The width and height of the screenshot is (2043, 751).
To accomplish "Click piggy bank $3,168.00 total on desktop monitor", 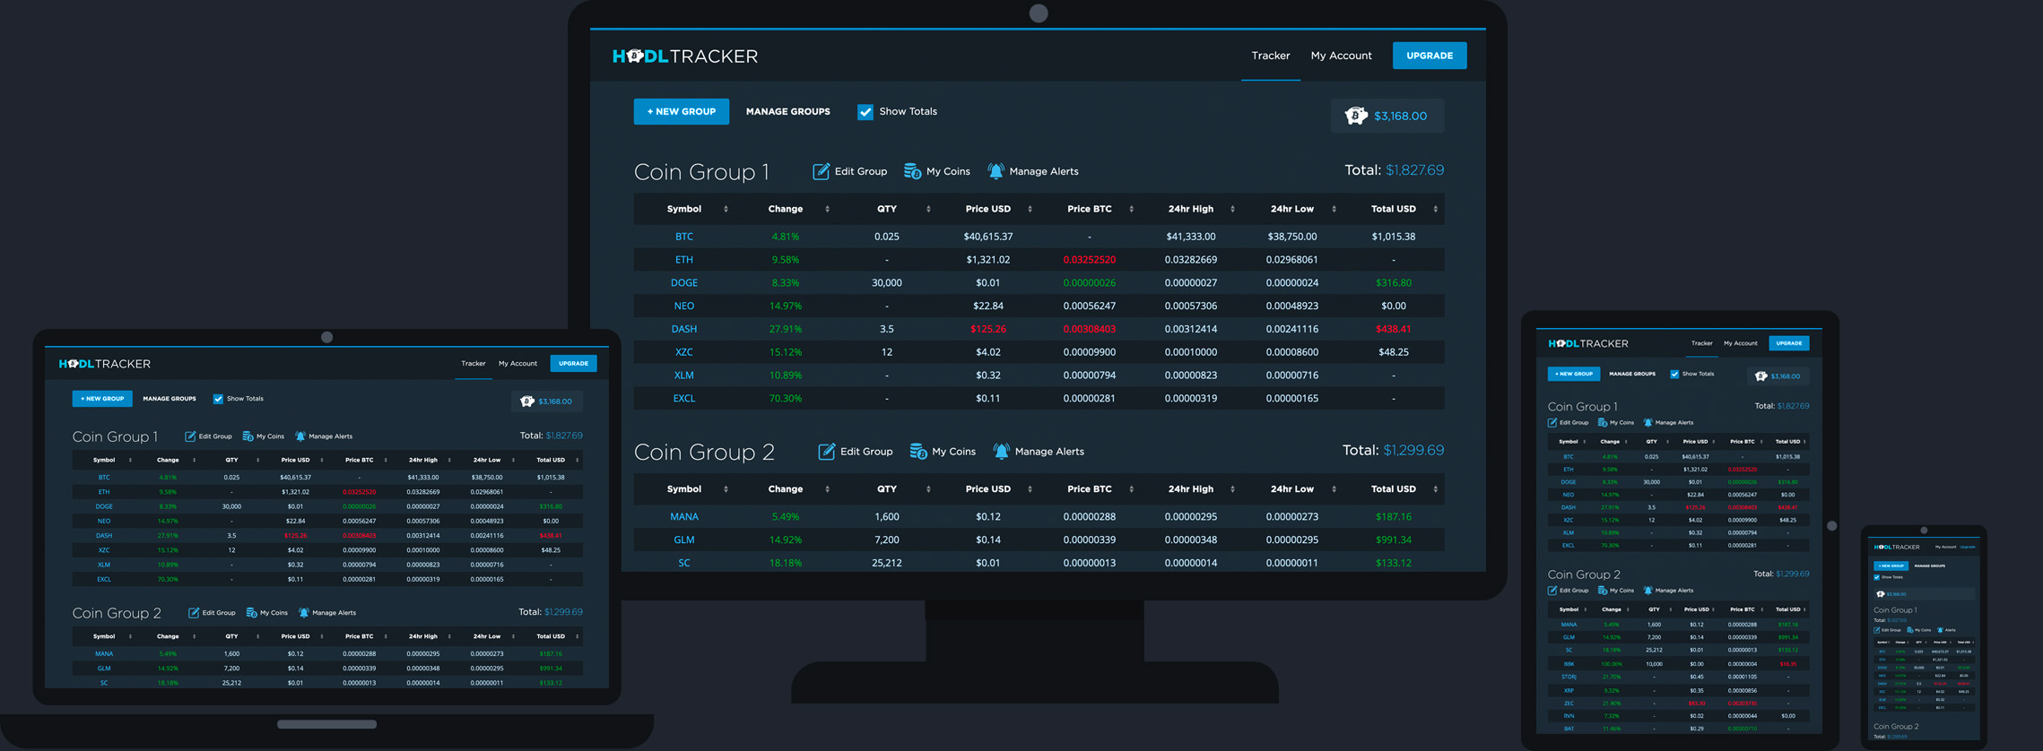I will point(1387,116).
